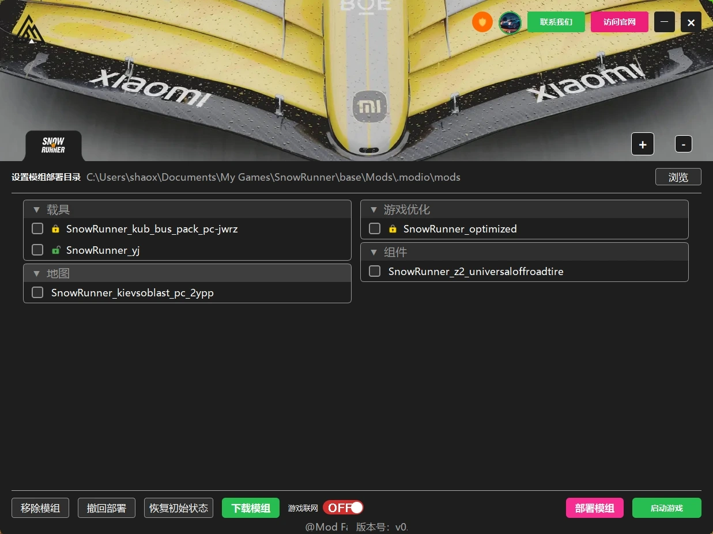Open the car avatar profile icon
Viewport: 713px width, 534px height.
(x=510, y=22)
